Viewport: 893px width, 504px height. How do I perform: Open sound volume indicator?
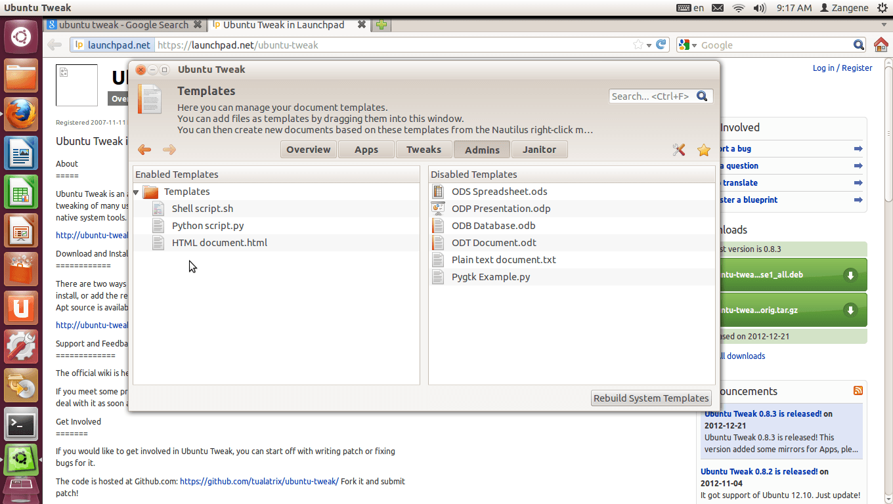click(760, 8)
